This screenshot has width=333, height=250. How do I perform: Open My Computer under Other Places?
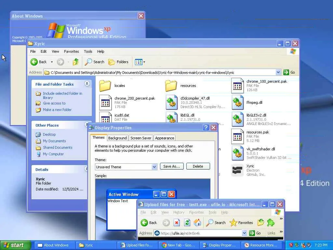pos(53,154)
